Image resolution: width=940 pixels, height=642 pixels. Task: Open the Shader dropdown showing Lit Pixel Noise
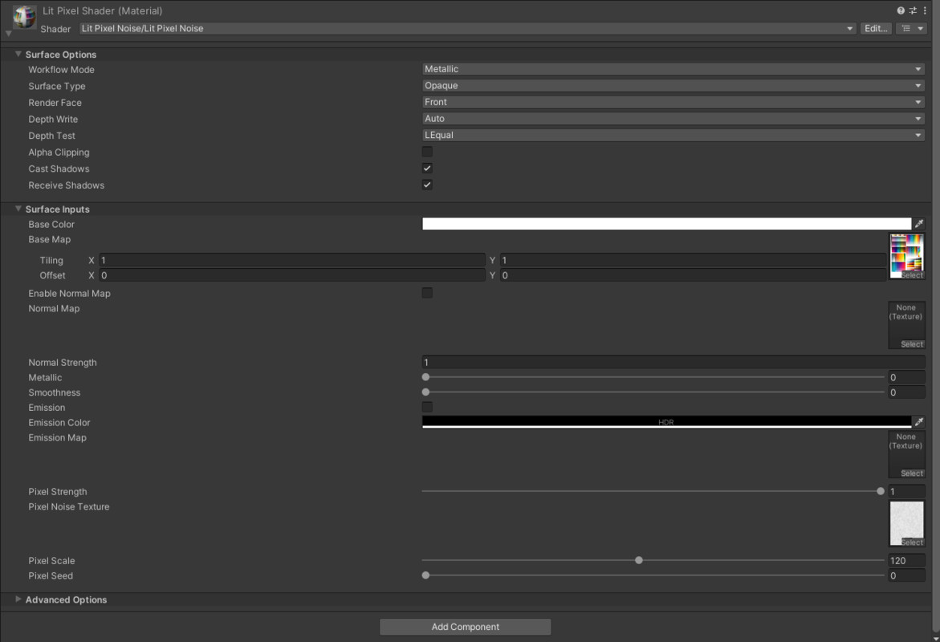[x=467, y=29]
